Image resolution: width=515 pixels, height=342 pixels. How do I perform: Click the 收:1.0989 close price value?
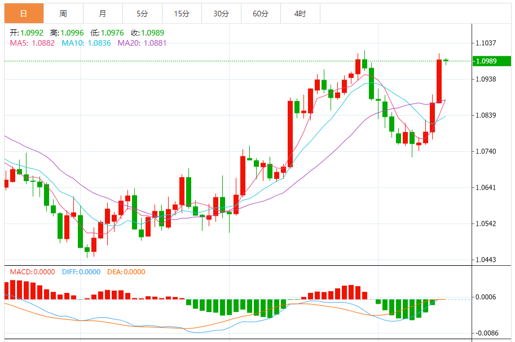pos(147,33)
